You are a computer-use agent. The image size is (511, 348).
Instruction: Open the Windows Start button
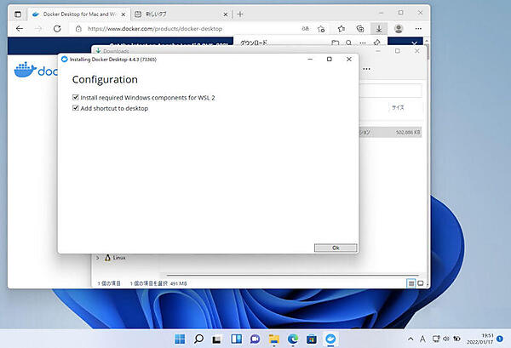point(180,339)
